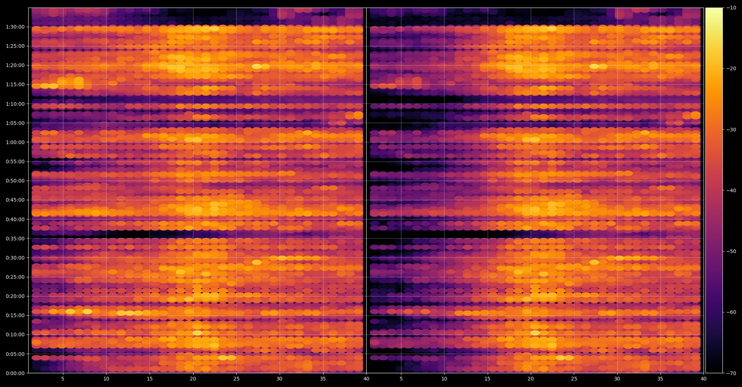Pick x-axis label 35 under the right heatmap
The width and height of the screenshot is (742, 387).
click(x=660, y=379)
